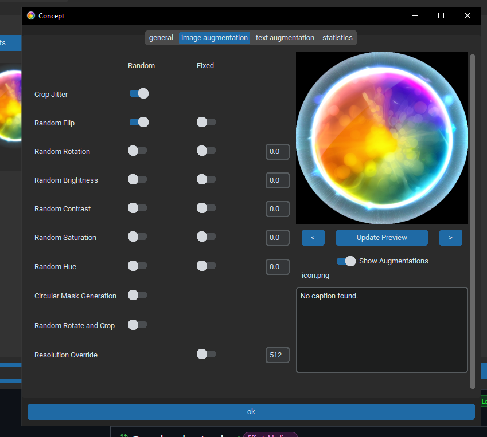Screen dimensions: 487x437
Task: Turn on Random Saturation fixed toggle
Action: [206, 237]
